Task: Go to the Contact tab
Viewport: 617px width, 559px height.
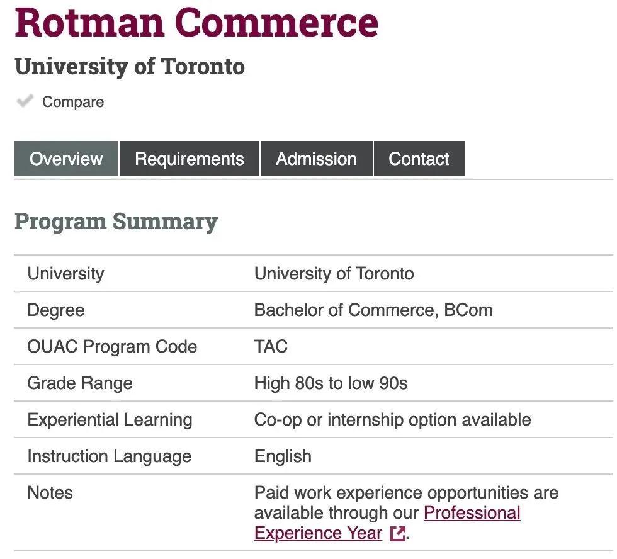Action: [x=419, y=159]
